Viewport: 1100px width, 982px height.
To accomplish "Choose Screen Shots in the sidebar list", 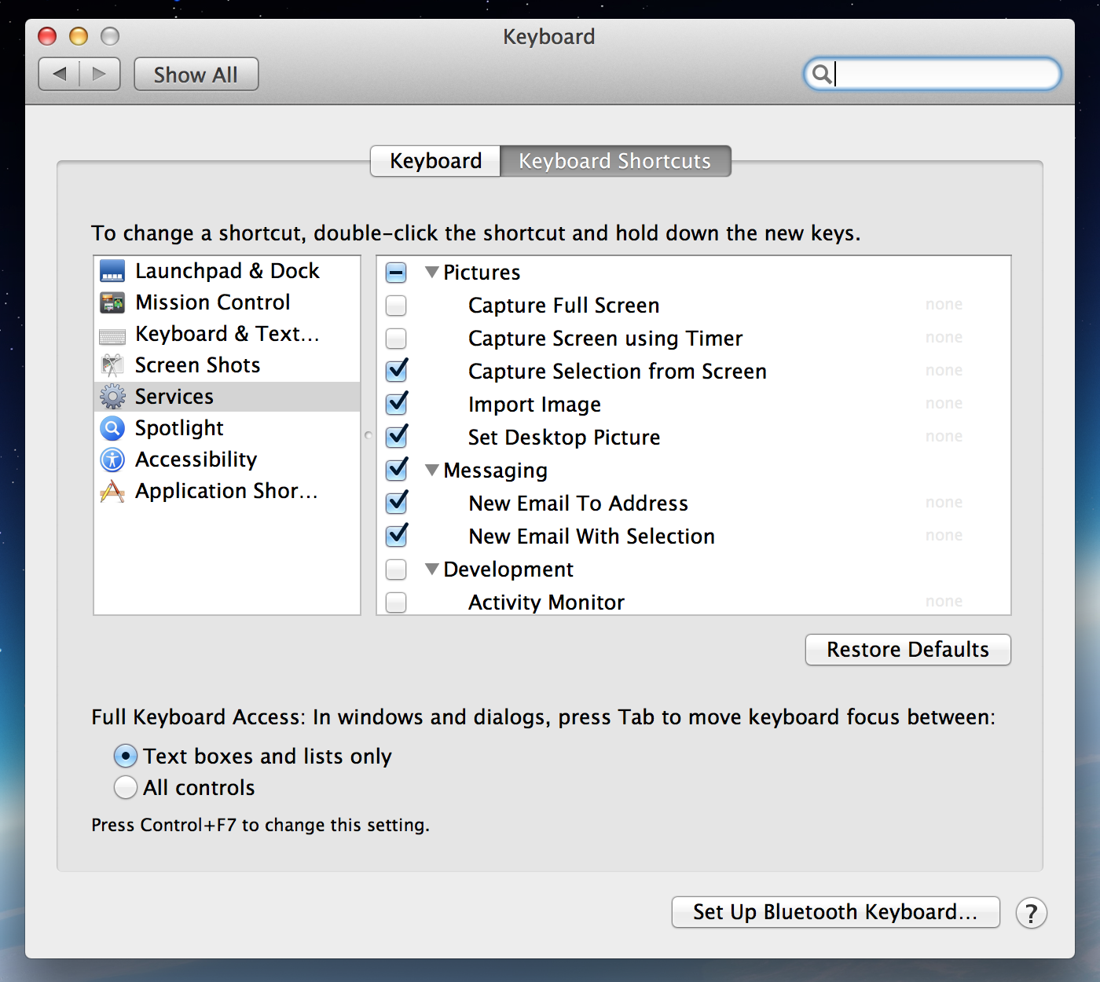I will pos(227,365).
